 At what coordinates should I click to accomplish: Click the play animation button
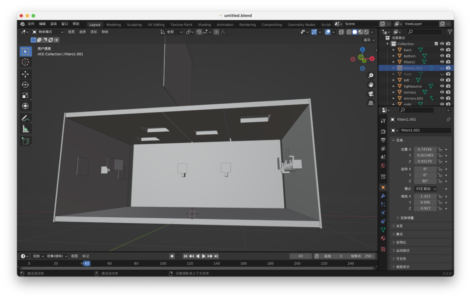(x=204, y=256)
